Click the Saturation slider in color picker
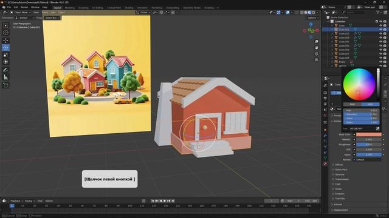Viewport: 389px width, 218px height. [x=362, y=114]
